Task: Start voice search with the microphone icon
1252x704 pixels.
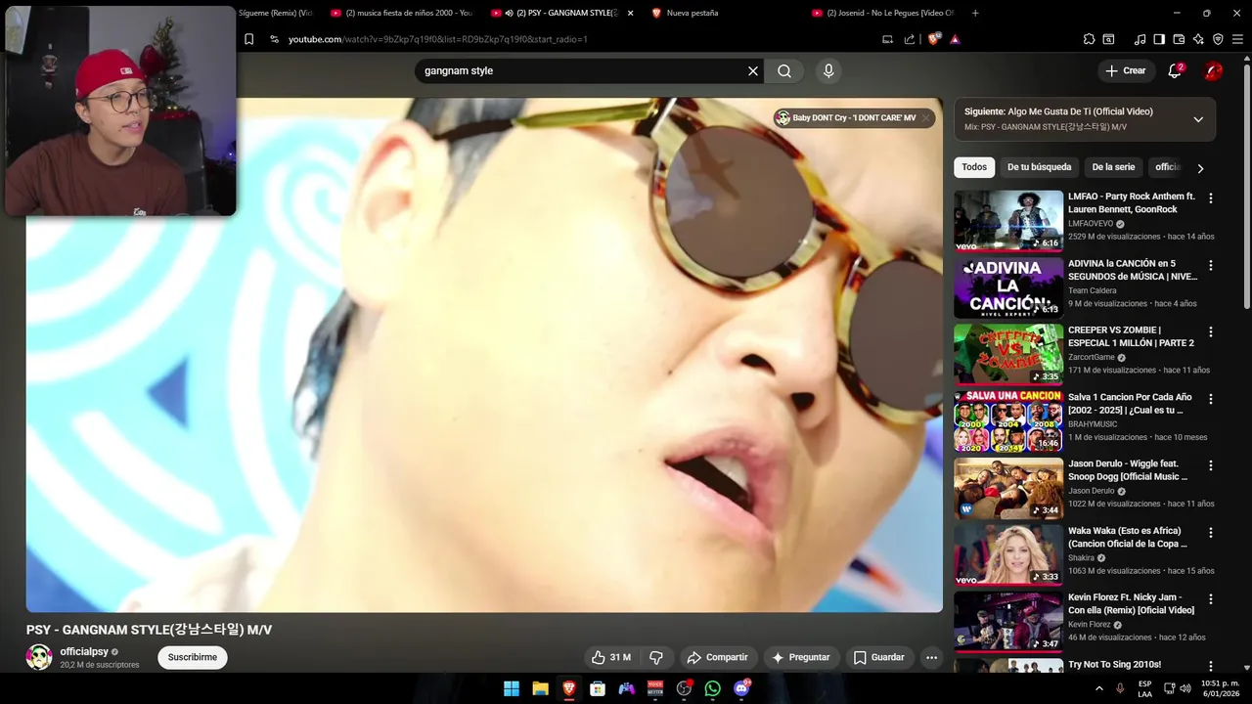Action: point(828,70)
